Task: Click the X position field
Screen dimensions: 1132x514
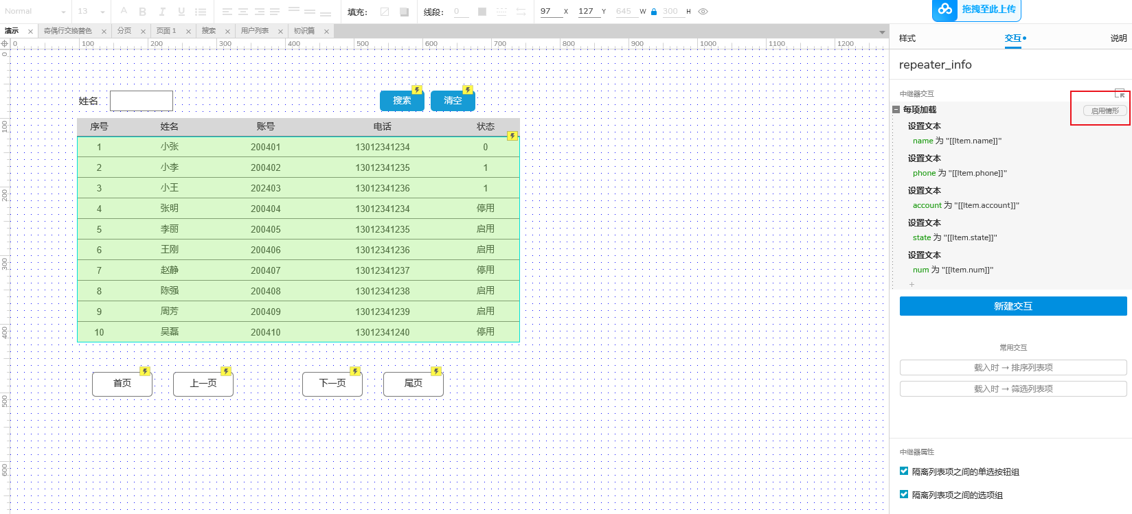Action: tap(550, 11)
